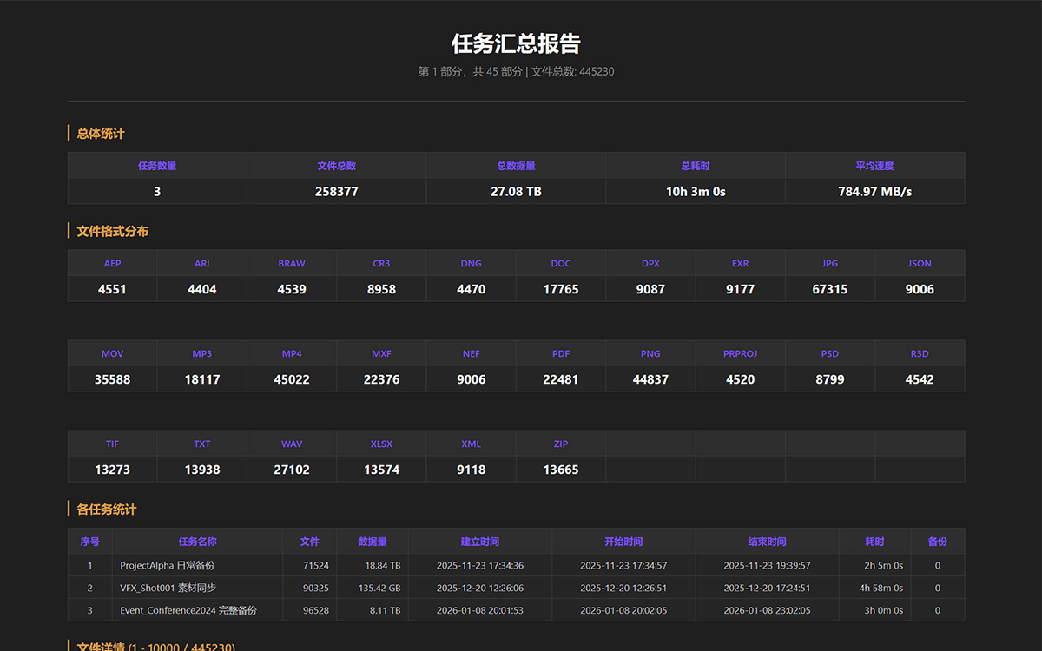Select the BRAW format header cell

(292, 263)
